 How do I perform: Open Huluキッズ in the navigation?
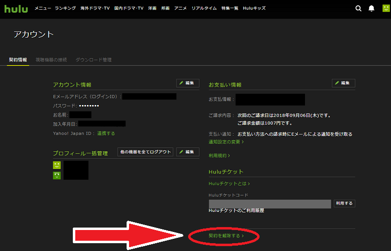254,8
